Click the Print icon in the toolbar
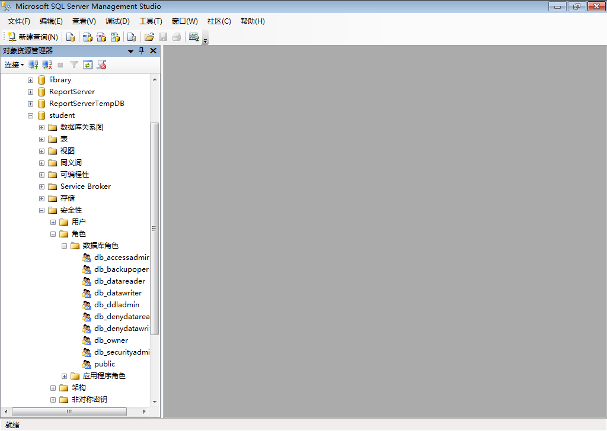 pos(177,37)
